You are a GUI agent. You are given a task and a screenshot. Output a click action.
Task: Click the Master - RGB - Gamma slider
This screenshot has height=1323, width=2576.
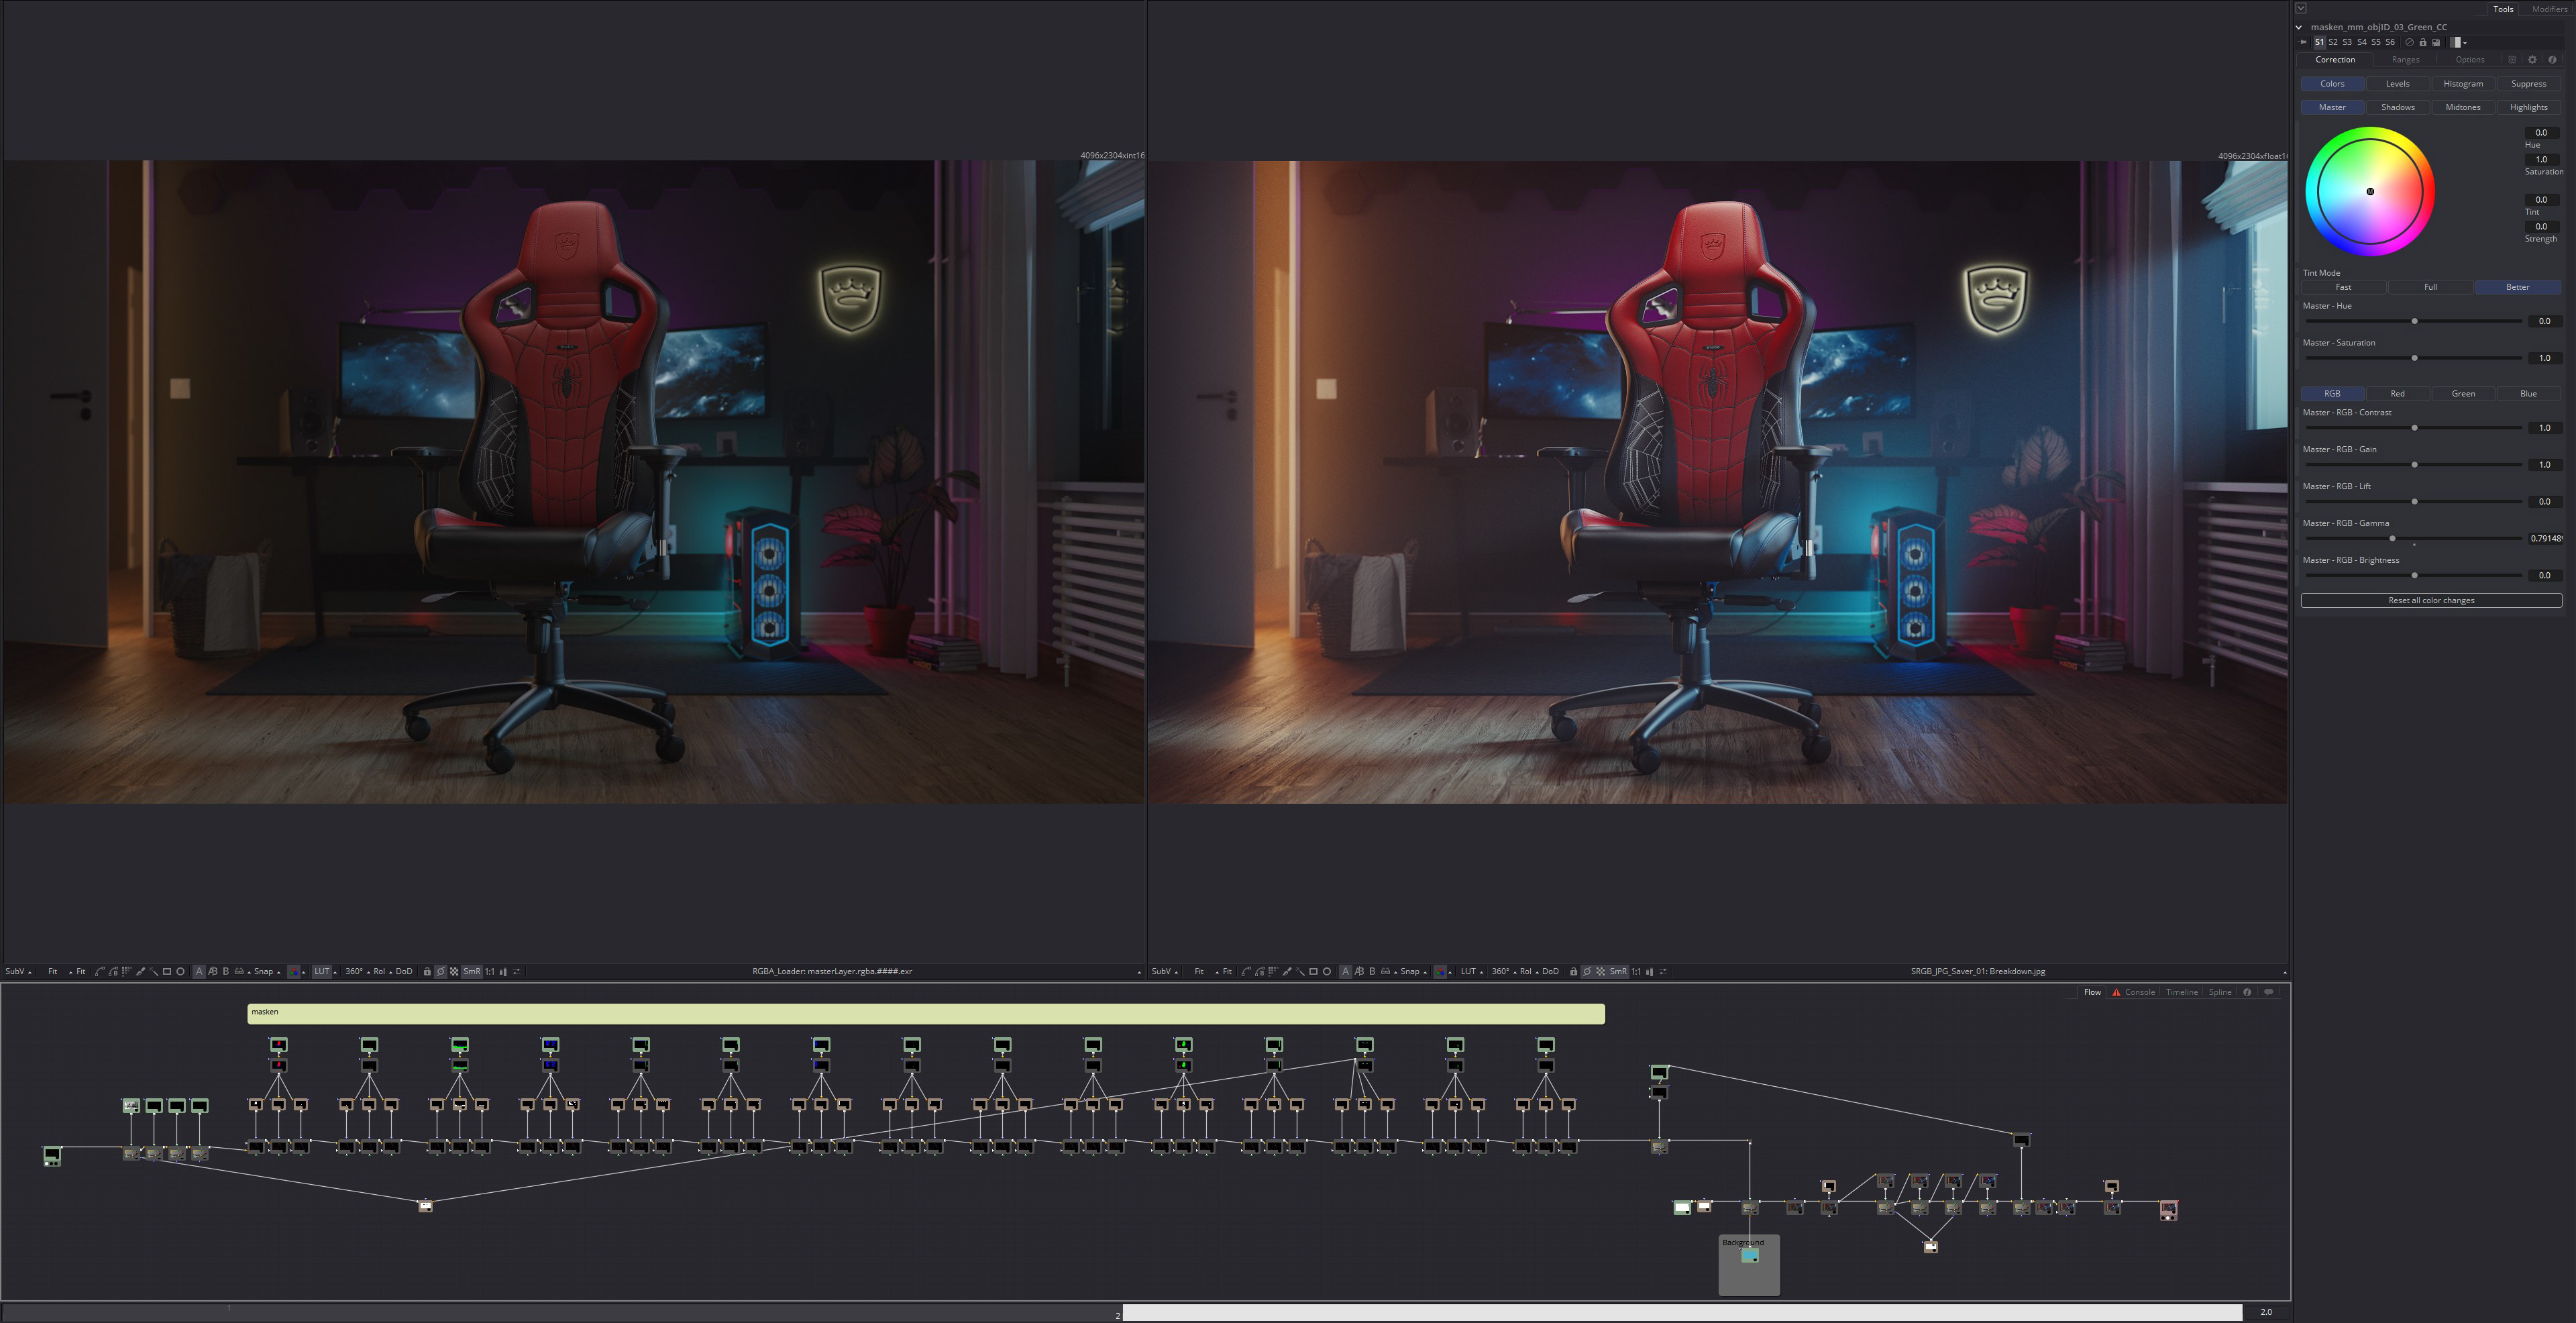2414,538
